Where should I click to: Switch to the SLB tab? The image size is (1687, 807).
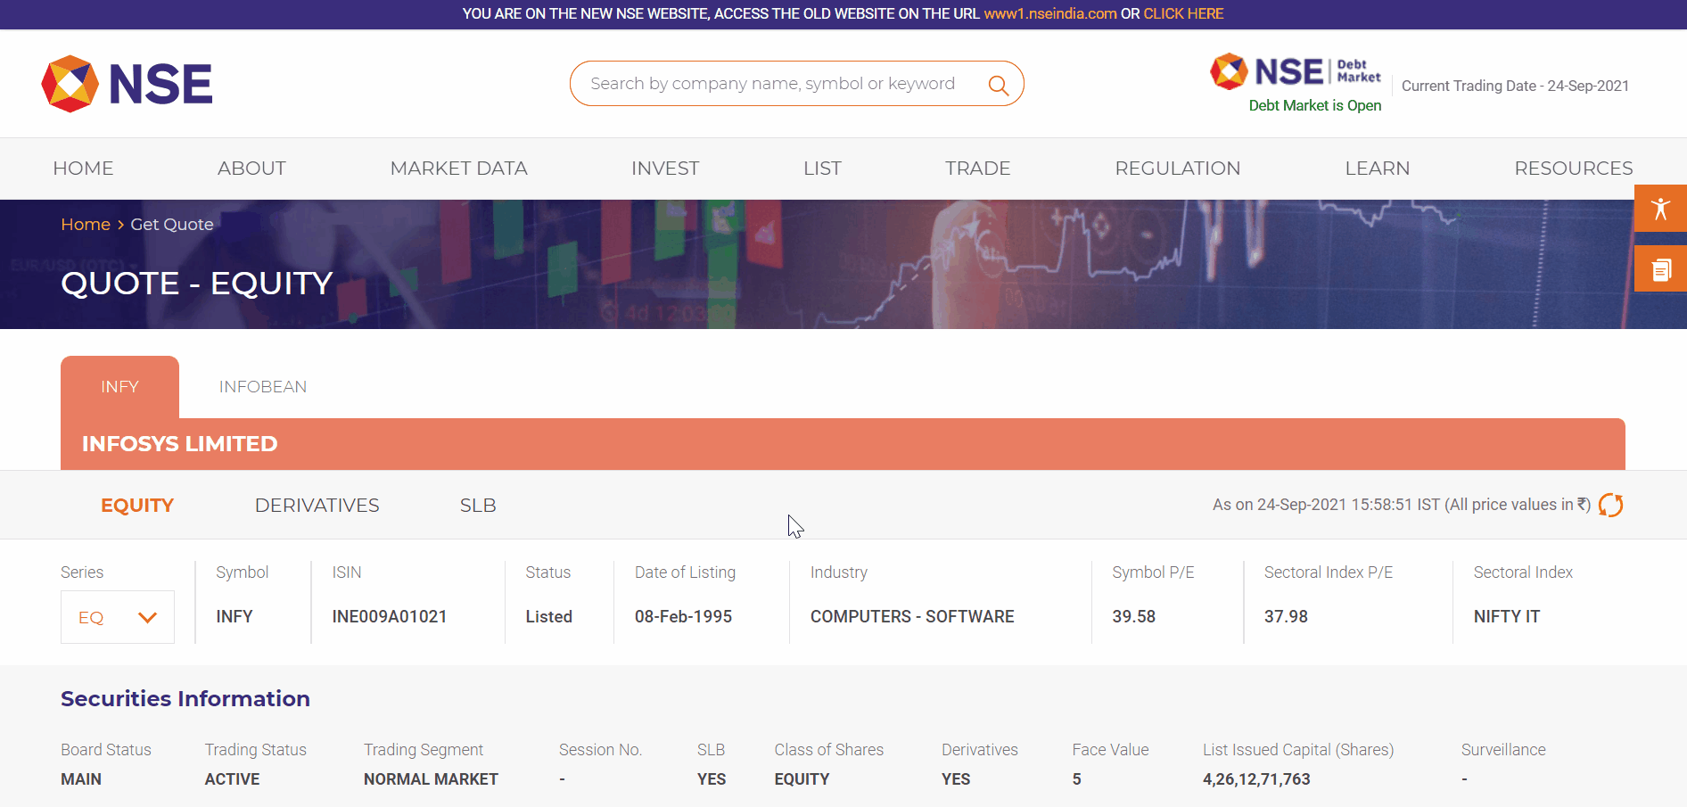[478, 506]
